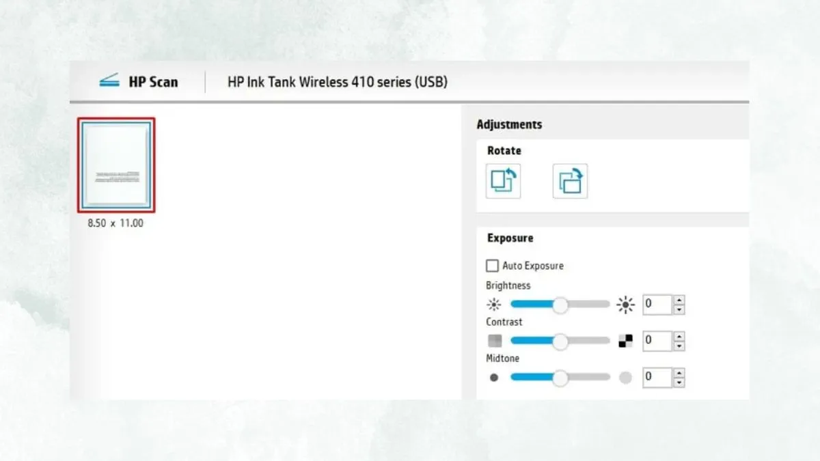
Task: Select the 8.50 x 11.00 scanned page thumbnail
Action: coord(116,165)
